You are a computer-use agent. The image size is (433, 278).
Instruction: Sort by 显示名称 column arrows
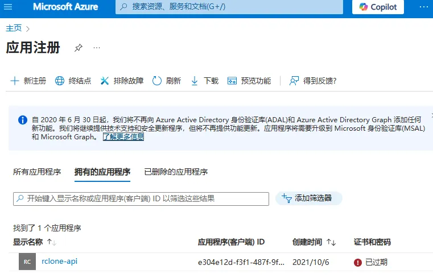[x=52, y=242]
